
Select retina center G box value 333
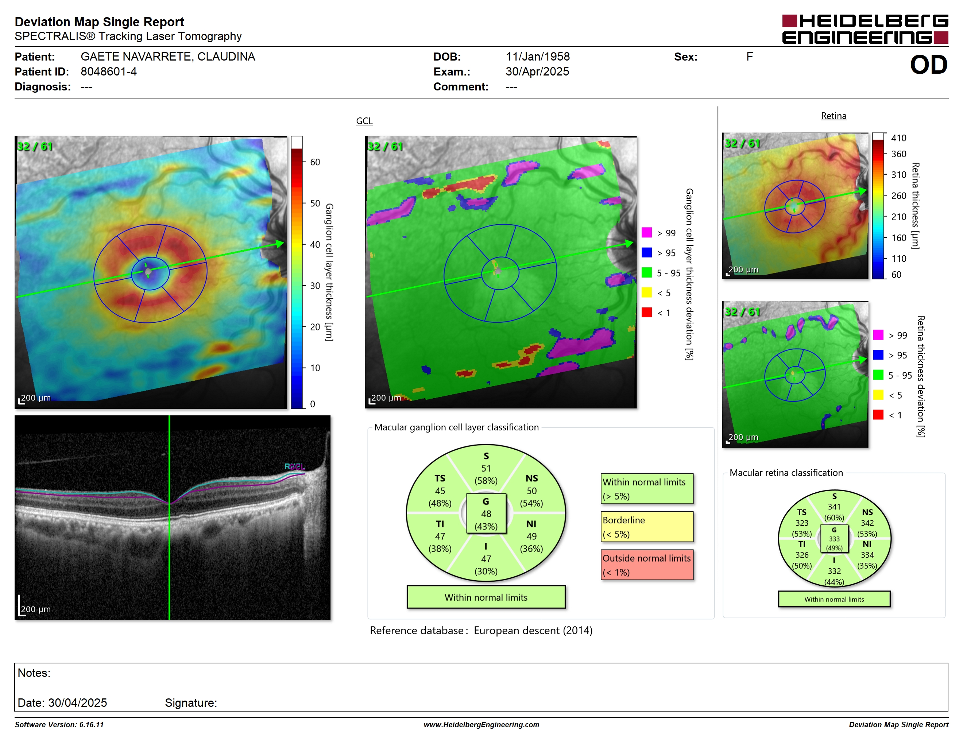point(834,539)
